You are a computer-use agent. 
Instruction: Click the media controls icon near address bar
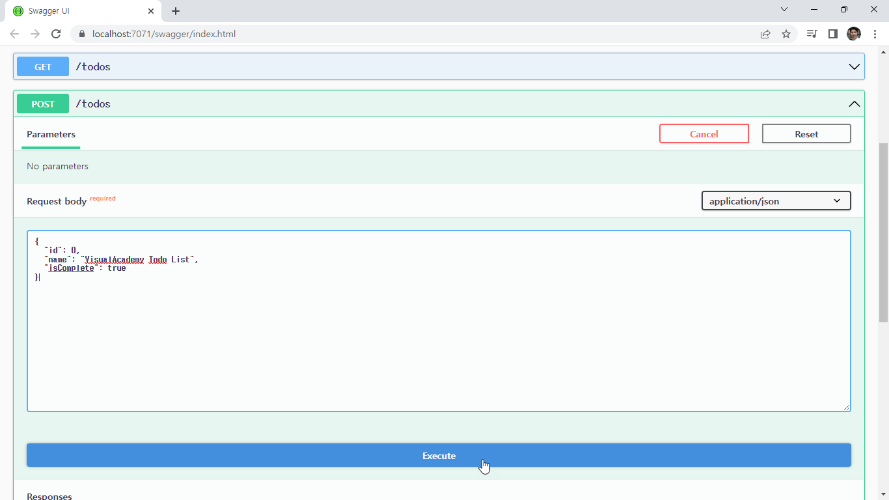[812, 34]
